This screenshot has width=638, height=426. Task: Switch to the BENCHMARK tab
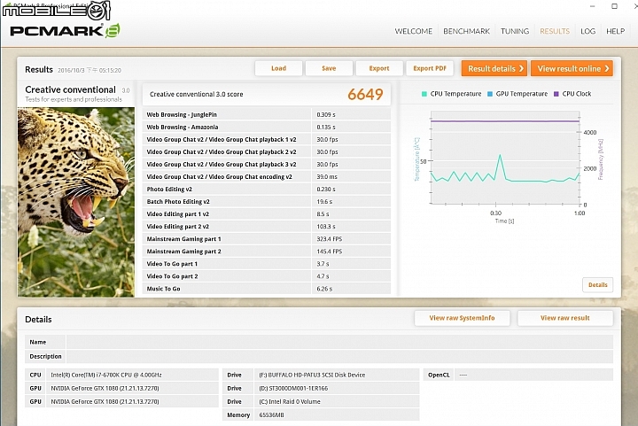point(466,31)
